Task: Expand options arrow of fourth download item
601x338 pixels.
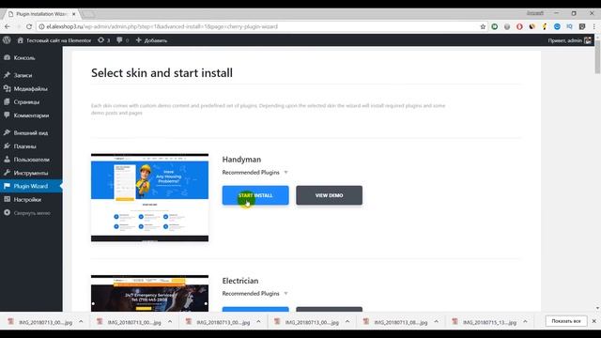Action: (x=347, y=322)
